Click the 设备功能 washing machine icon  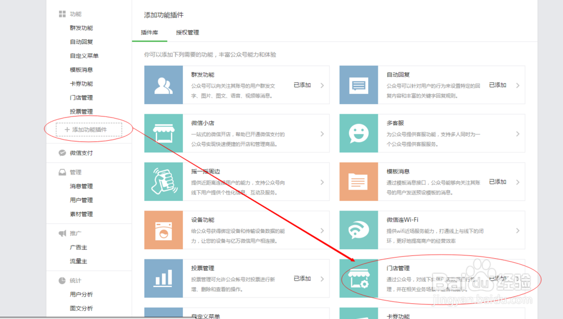[x=163, y=230]
